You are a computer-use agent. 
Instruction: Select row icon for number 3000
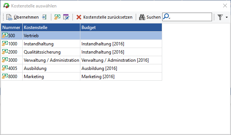[x=5, y=60]
